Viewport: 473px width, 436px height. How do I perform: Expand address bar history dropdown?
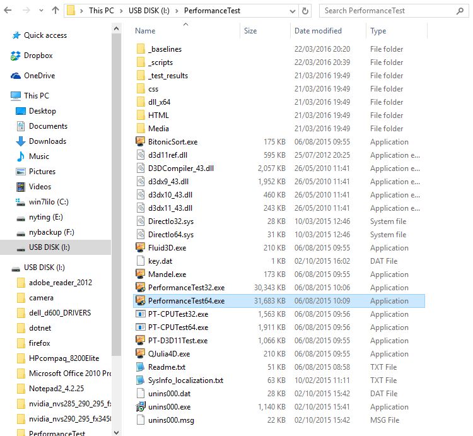tap(292, 11)
